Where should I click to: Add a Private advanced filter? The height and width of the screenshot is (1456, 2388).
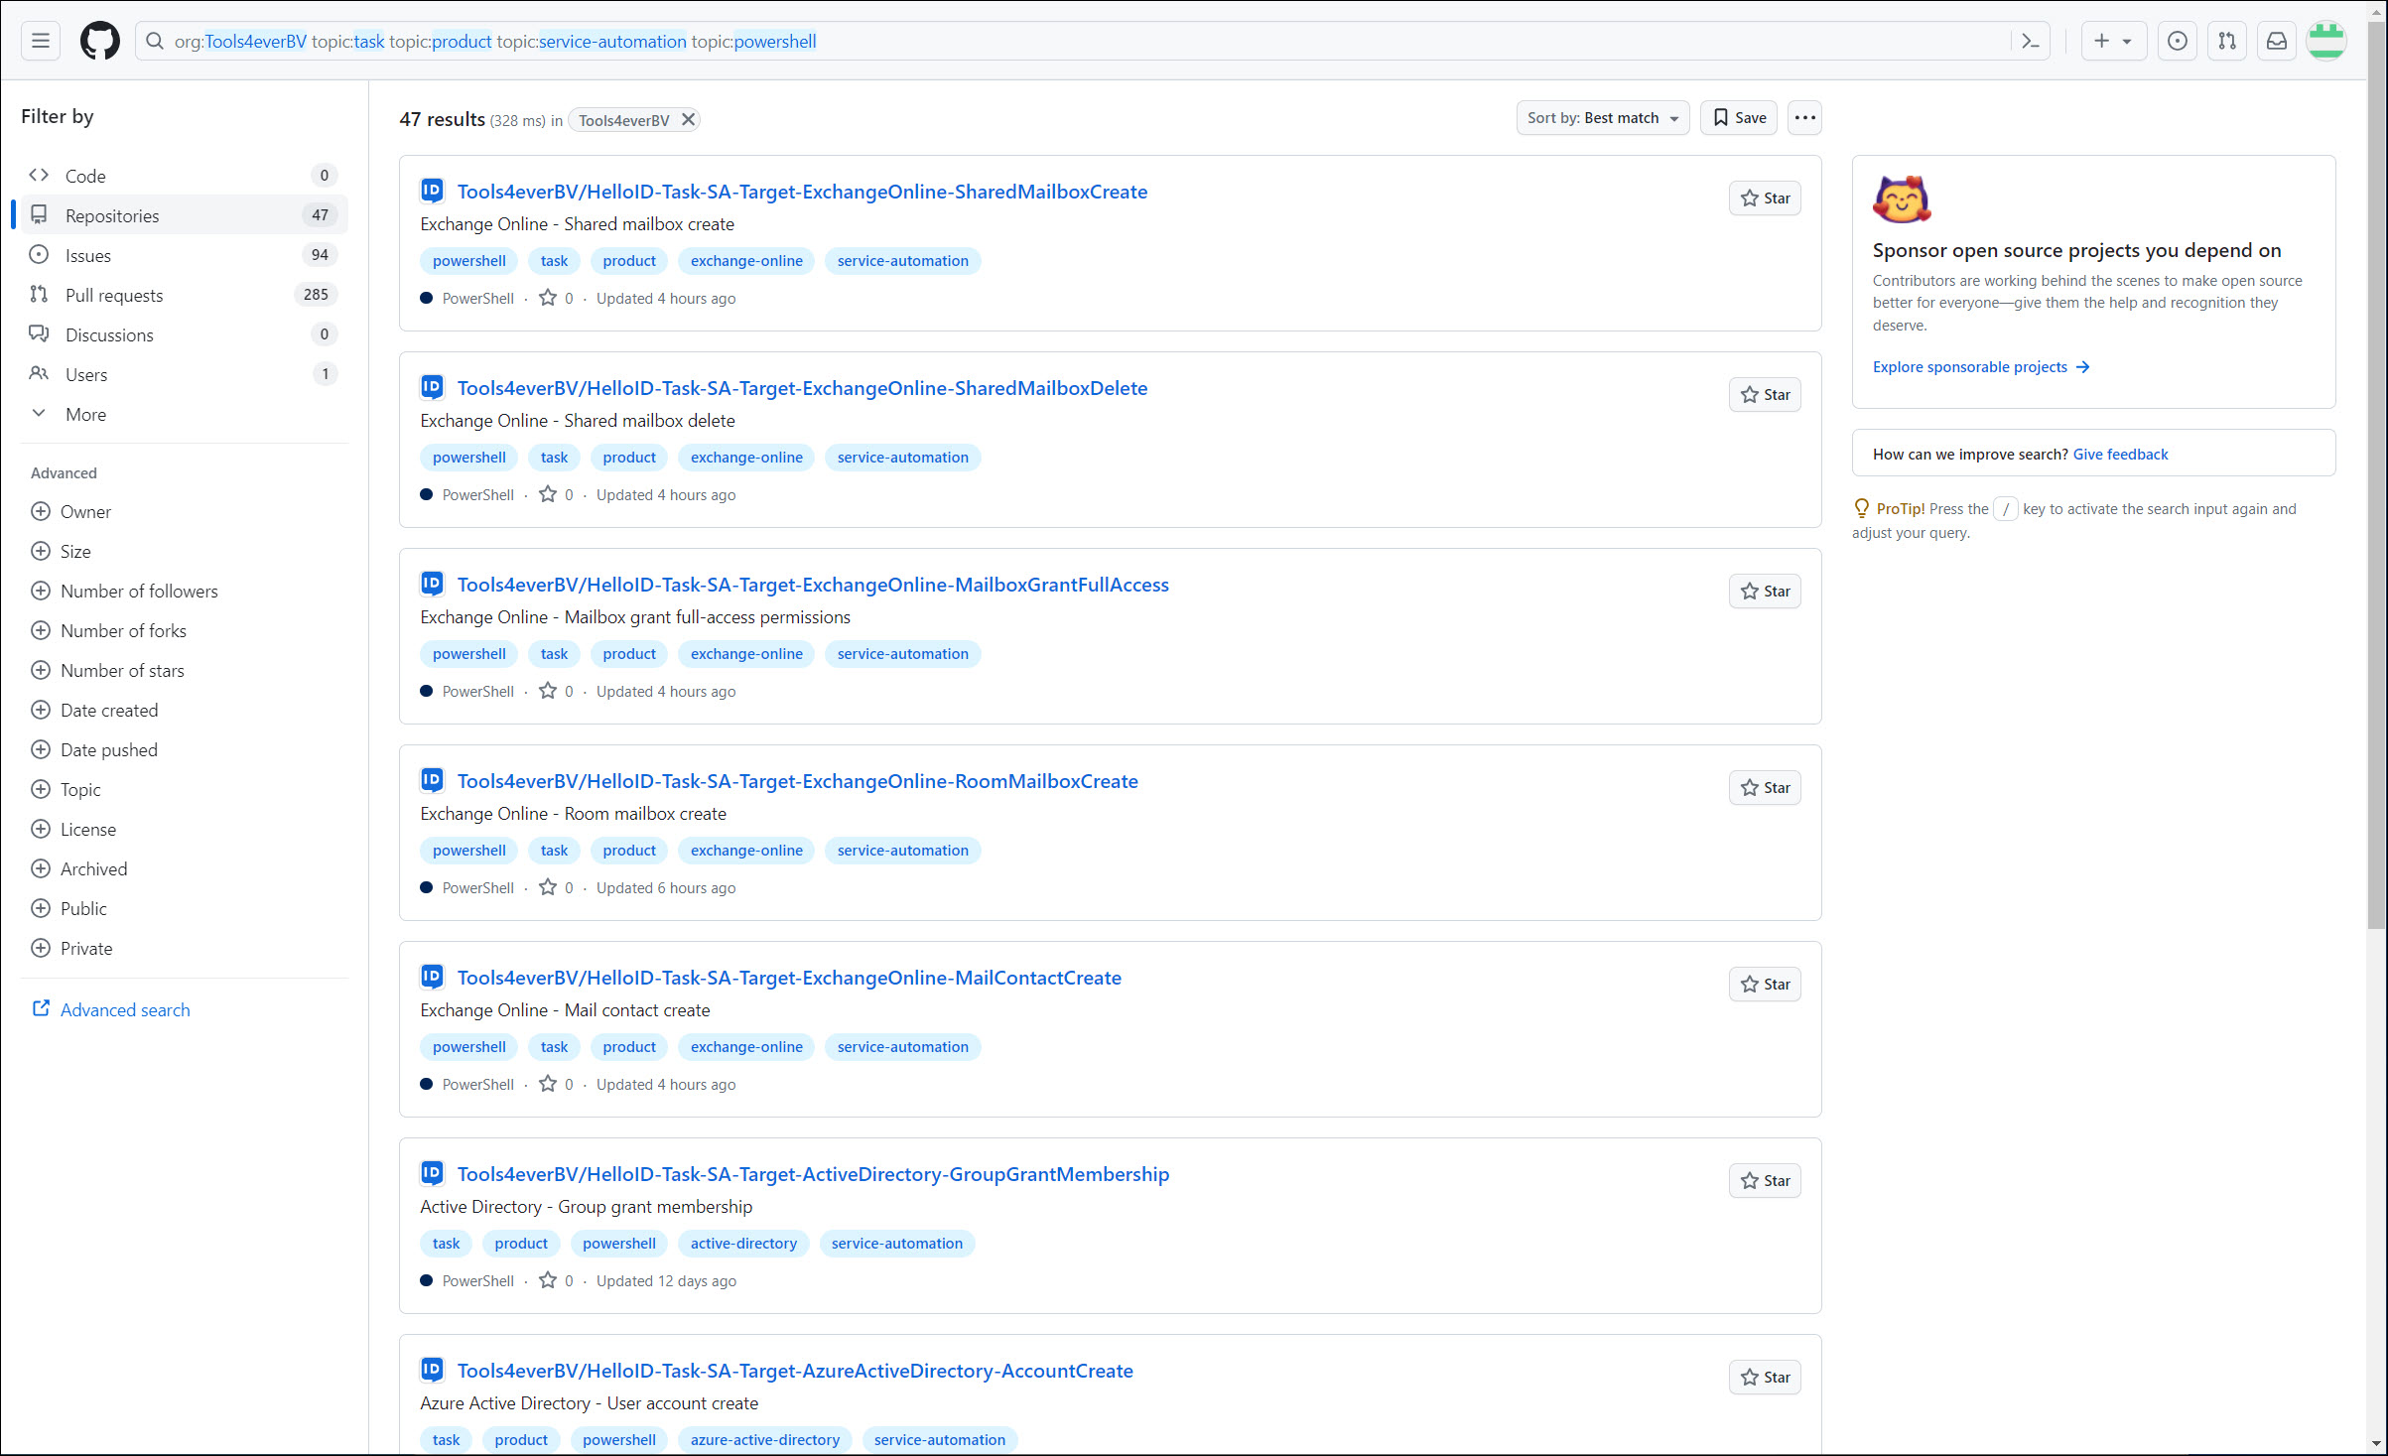(x=72, y=948)
